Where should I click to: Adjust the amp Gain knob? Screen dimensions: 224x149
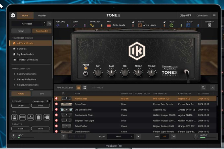(x=98, y=72)
